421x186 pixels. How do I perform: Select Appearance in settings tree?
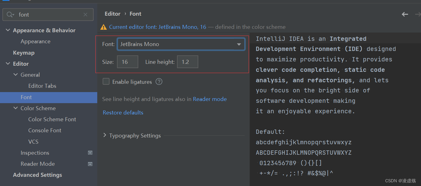(35, 41)
